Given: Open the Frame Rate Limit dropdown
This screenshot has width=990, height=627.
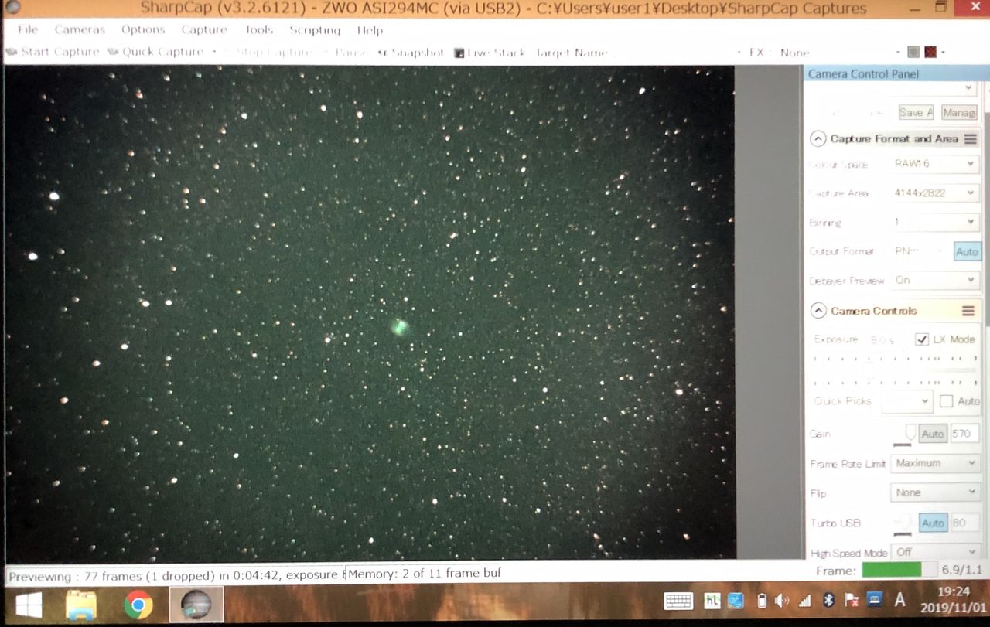Looking at the screenshot, I should tap(934, 463).
